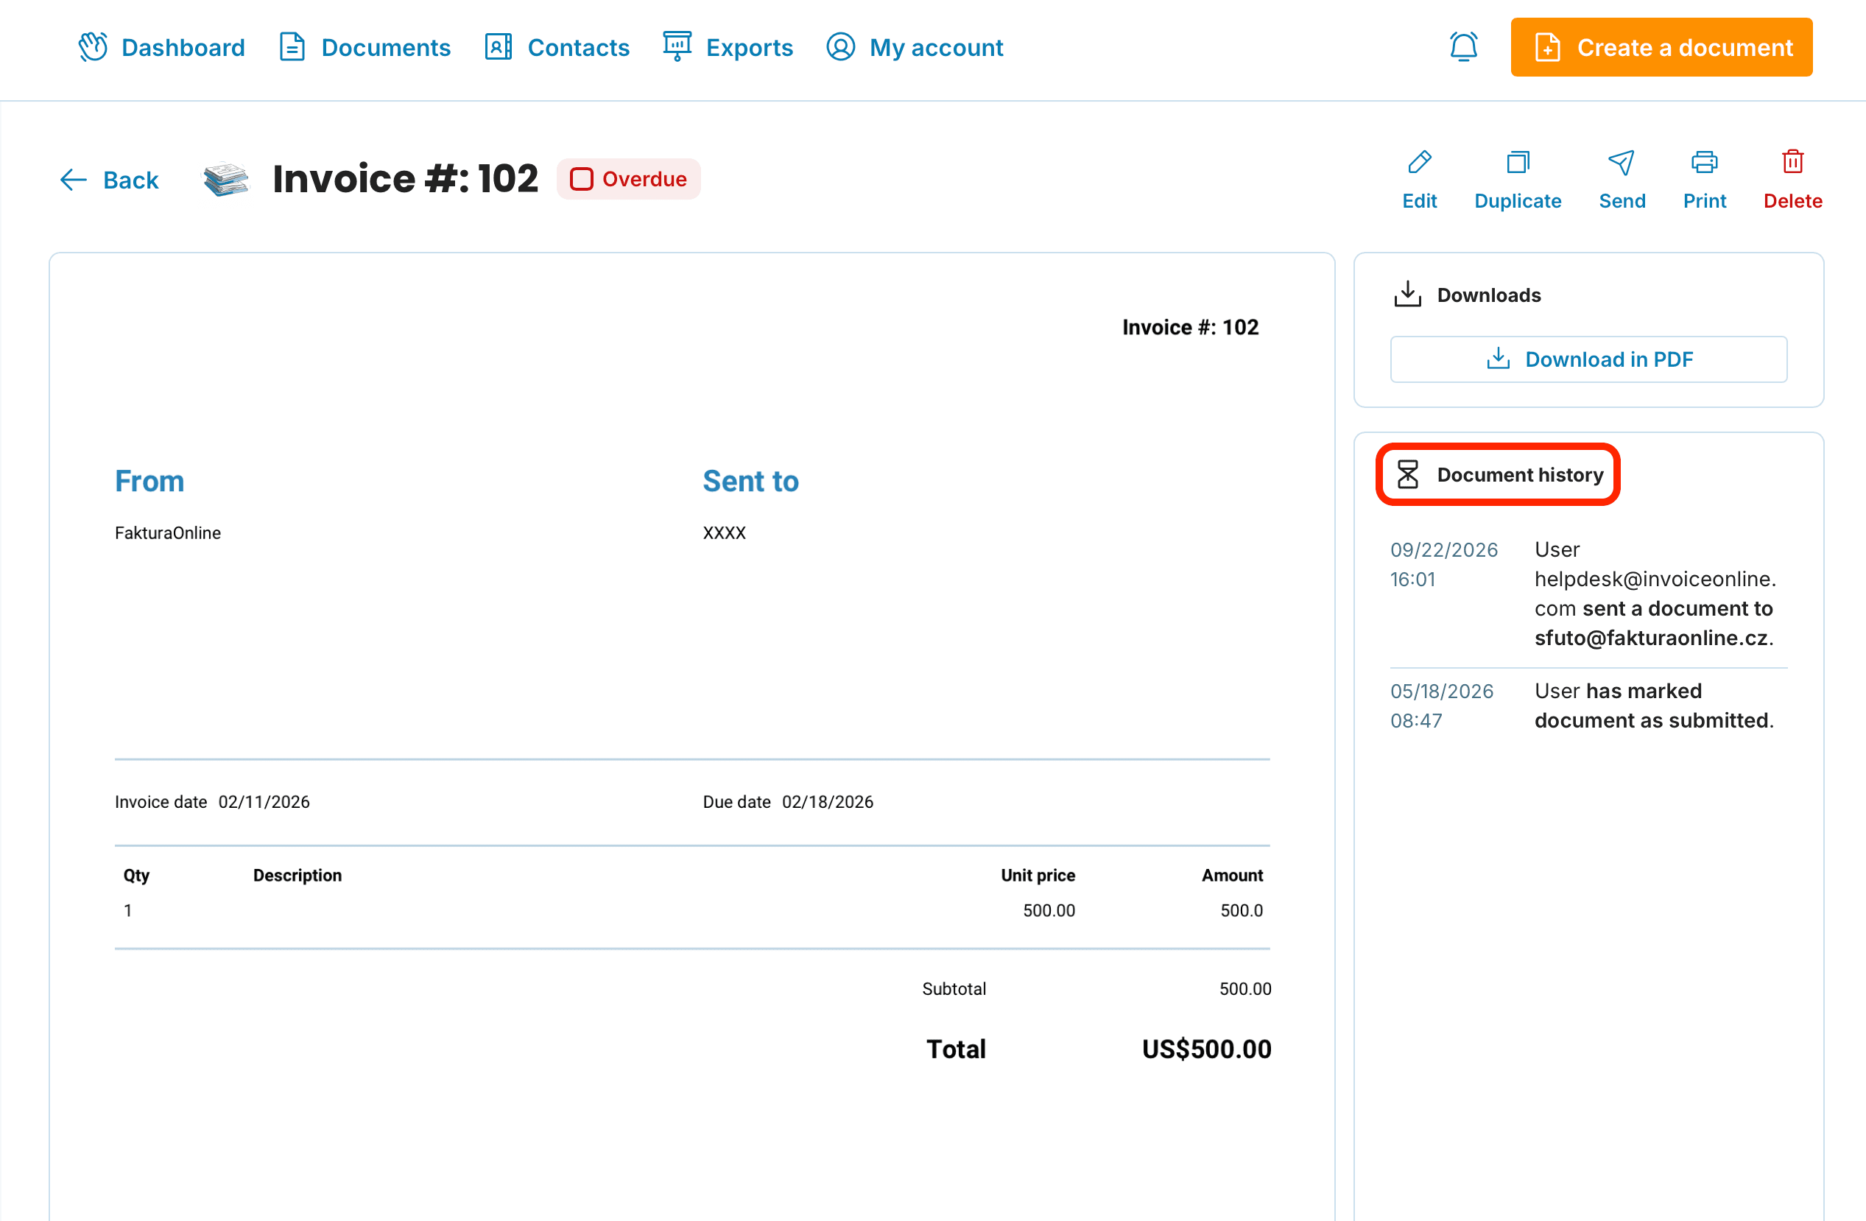
Task: Duplicate this invoice
Action: (x=1518, y=180)
